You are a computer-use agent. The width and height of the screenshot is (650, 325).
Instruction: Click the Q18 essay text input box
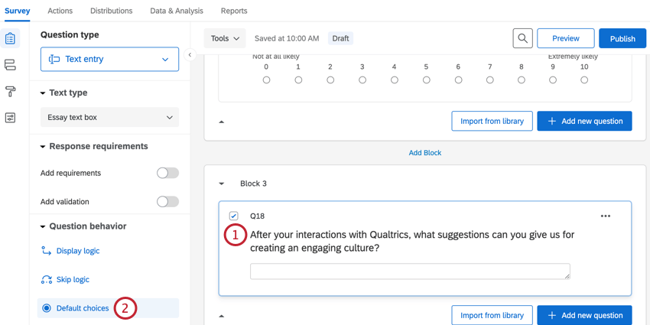tap(410, 271)
